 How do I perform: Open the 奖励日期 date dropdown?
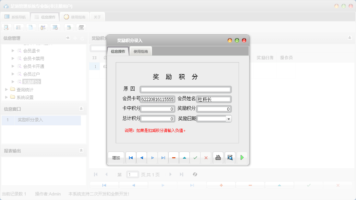coord(229,119)
